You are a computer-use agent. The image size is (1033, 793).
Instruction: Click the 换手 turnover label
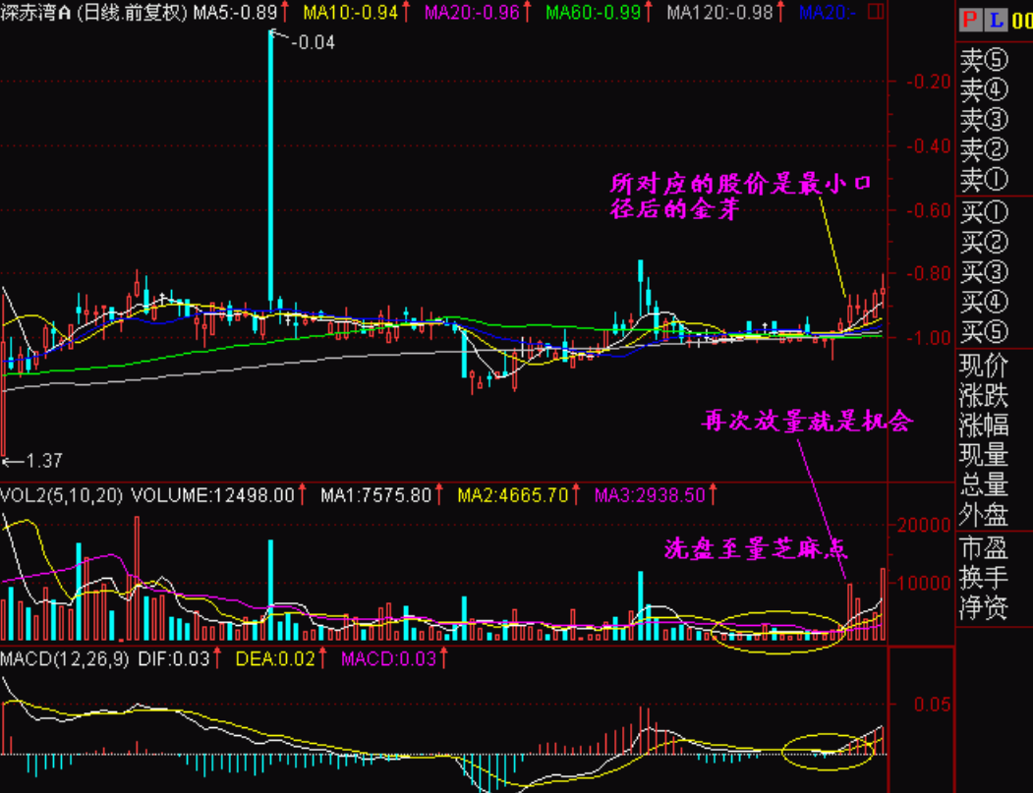click(x=984, y=578)
